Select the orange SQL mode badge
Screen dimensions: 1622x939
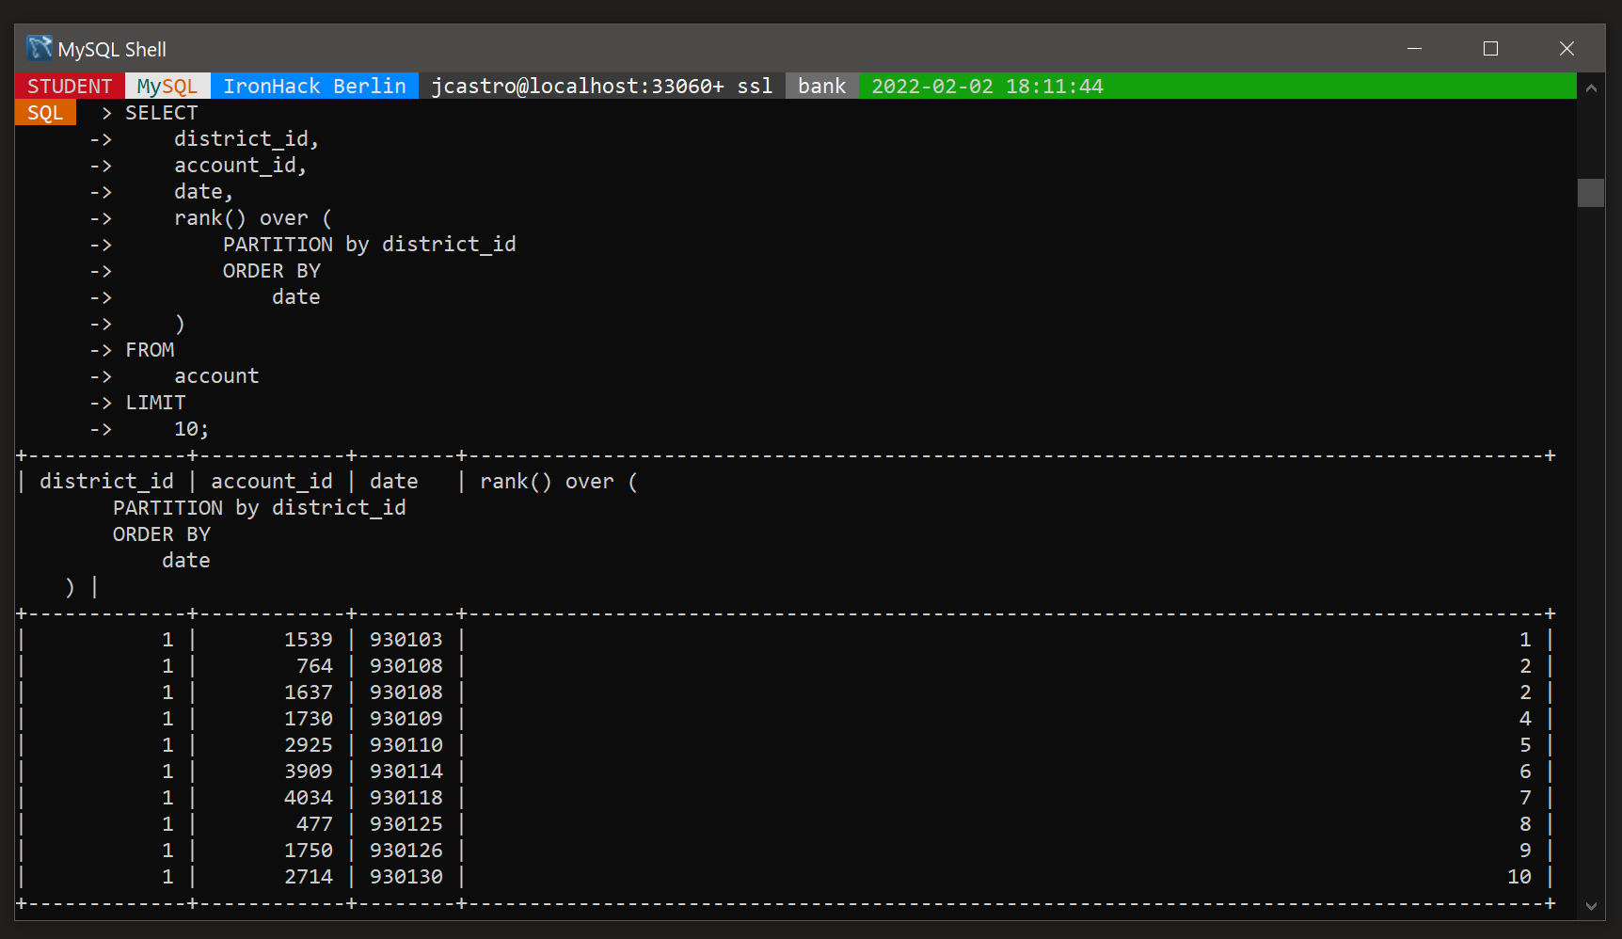point(44,112)
